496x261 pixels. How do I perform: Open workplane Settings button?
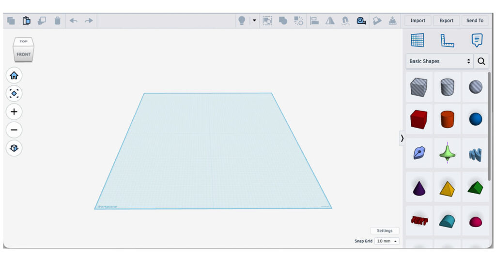(x=385, y=230)
